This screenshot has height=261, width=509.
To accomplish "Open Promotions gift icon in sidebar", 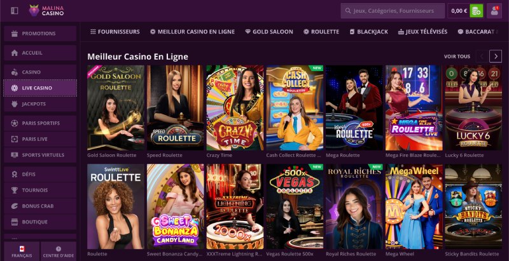I will pos(14,34).
